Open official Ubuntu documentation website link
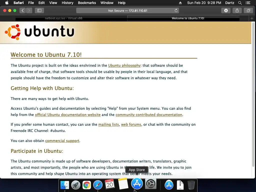The height and width of the screenshot is (192, 256). 68,115
